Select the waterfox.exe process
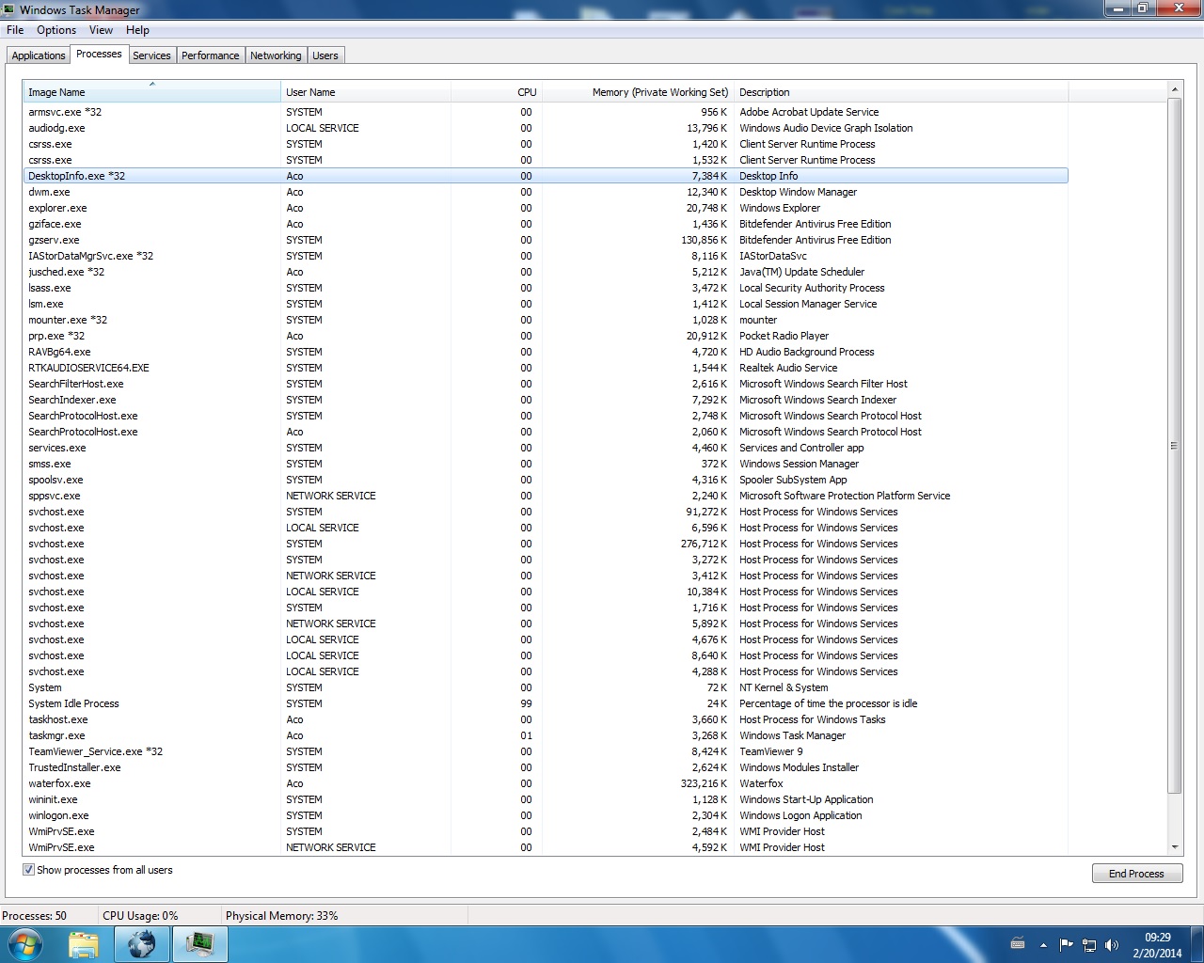 546,783
